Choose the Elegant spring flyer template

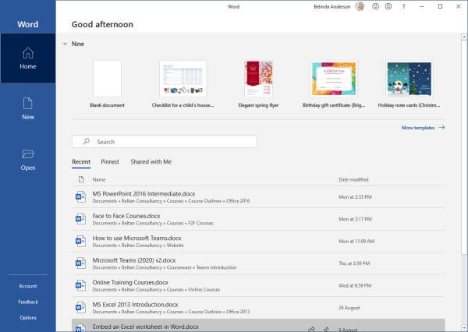tap(258, 84)
